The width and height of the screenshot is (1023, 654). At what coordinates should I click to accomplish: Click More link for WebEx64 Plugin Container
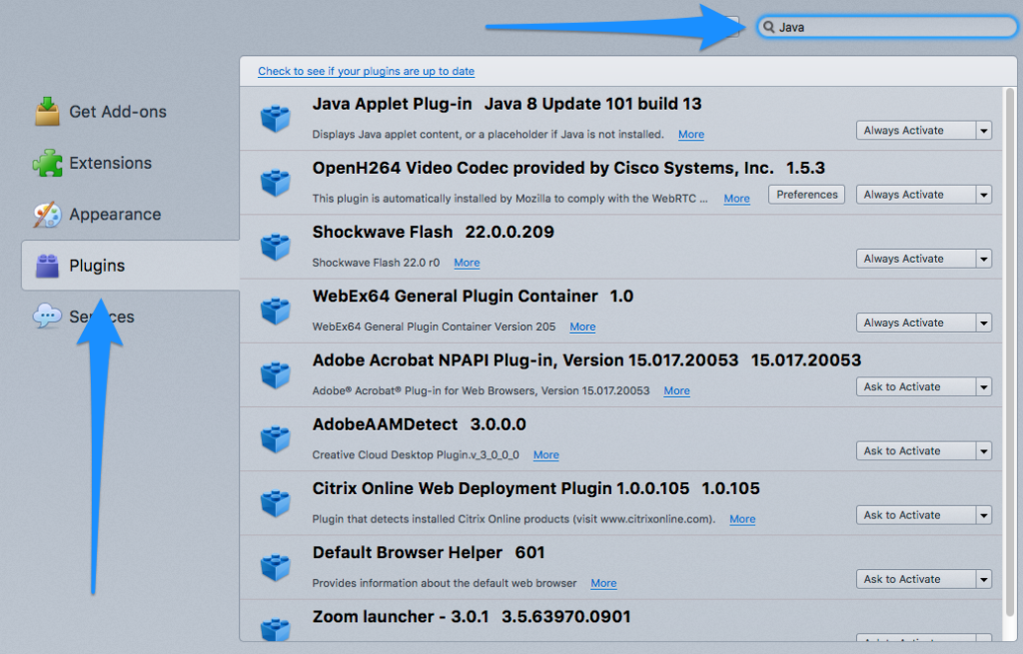(582, 327)
